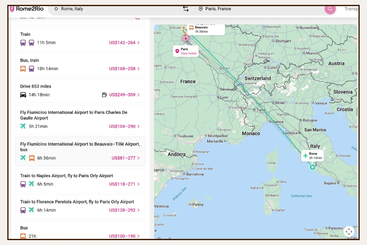Click fuel pump icon beside US$249–359
Screen dimensions: 367x245
[x=104, y=95]
